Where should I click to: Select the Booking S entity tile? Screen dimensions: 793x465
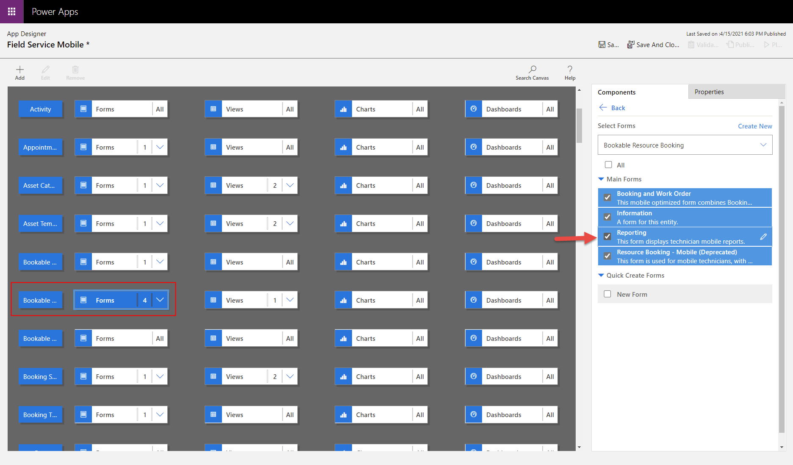click(x=41, y=376)
